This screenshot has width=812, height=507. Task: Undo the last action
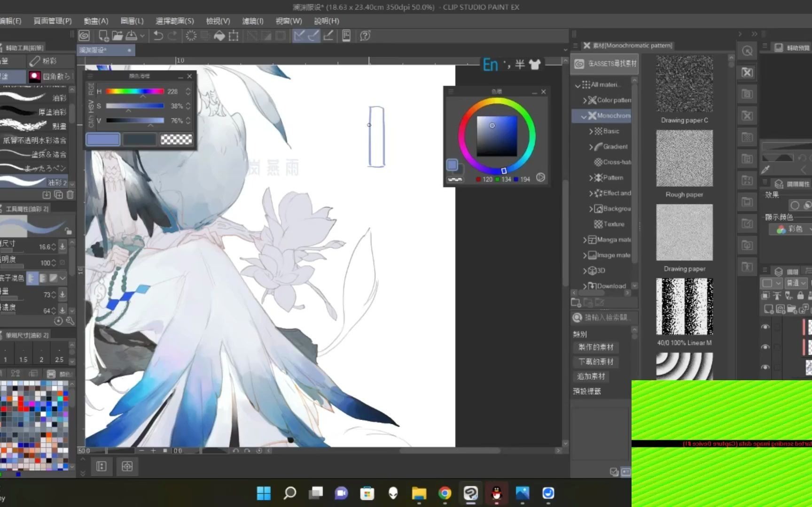158,36
